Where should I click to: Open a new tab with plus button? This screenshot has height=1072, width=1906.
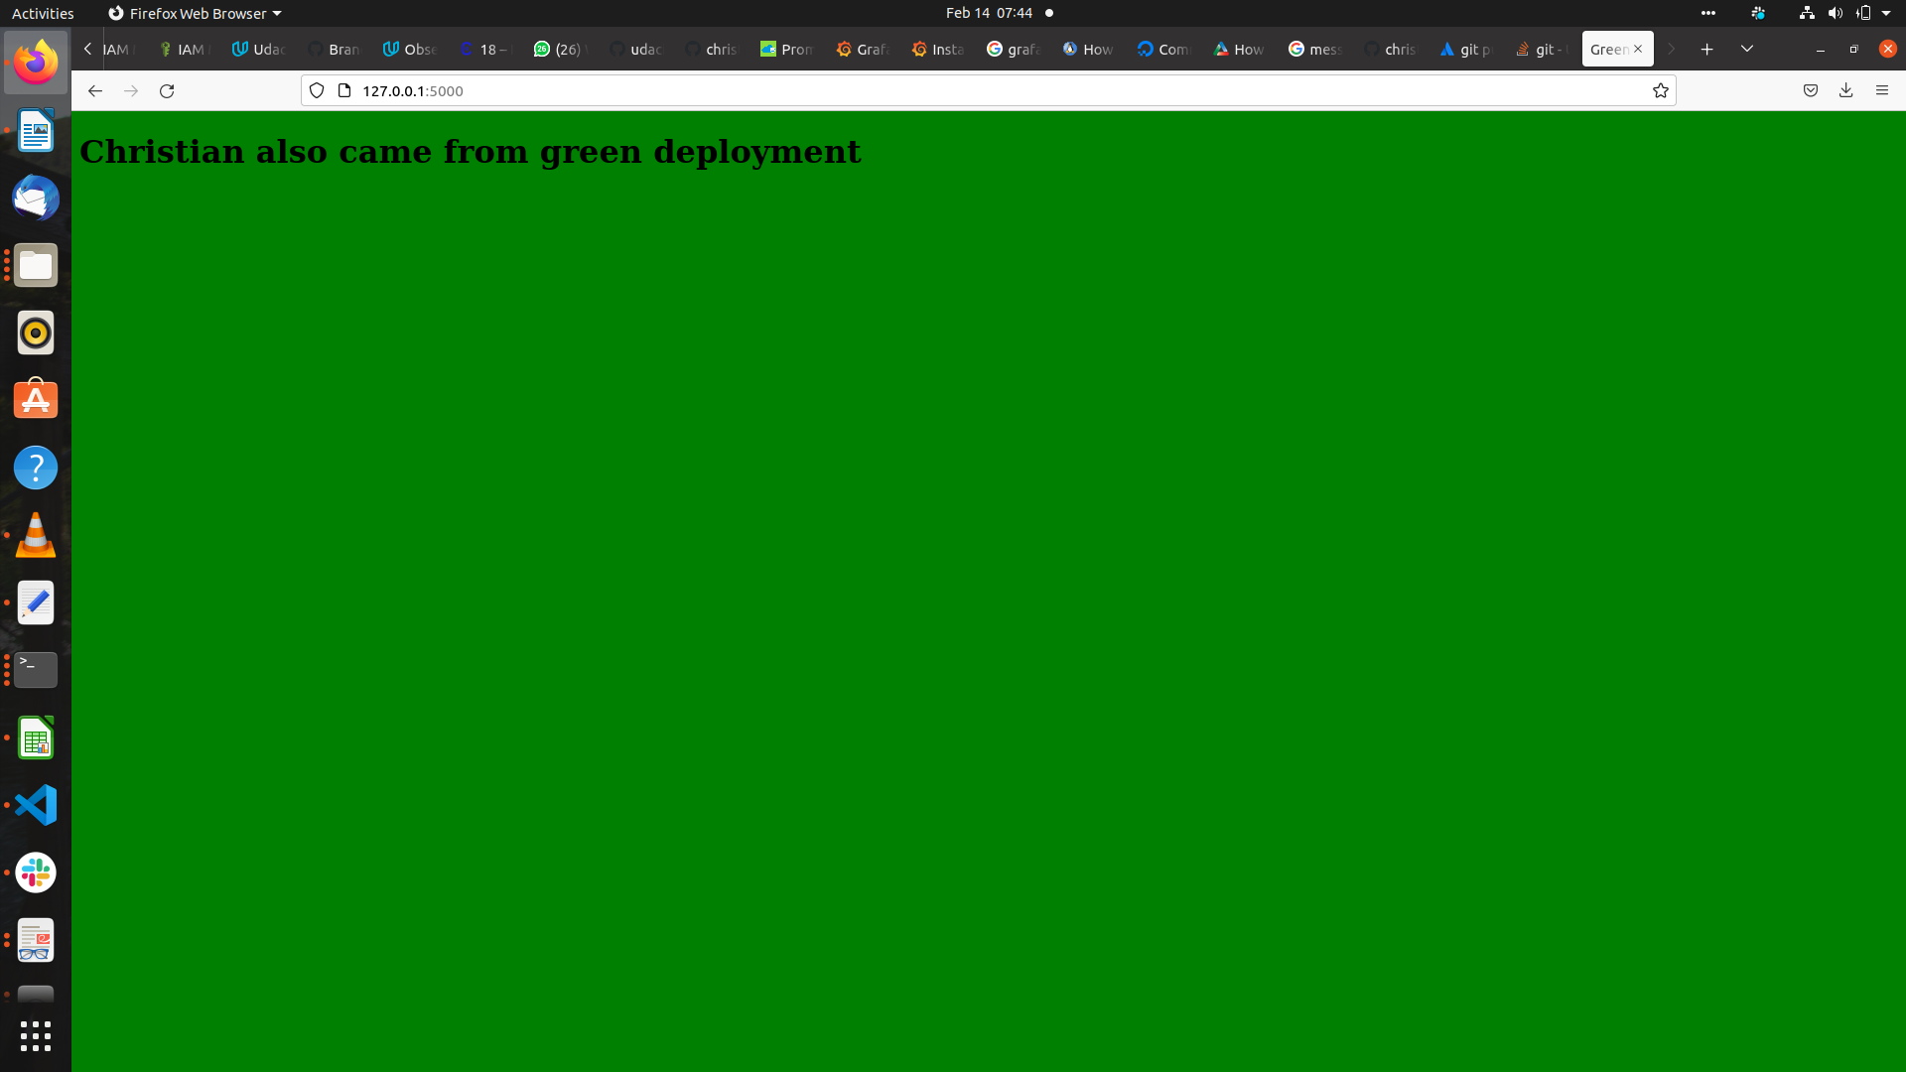point(1707,49)
